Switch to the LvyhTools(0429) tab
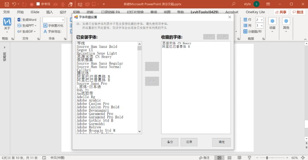This screenshot has width=308, height=160. coord(204,12)
